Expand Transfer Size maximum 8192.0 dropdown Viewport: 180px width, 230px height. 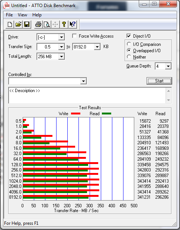click(97, 47)
